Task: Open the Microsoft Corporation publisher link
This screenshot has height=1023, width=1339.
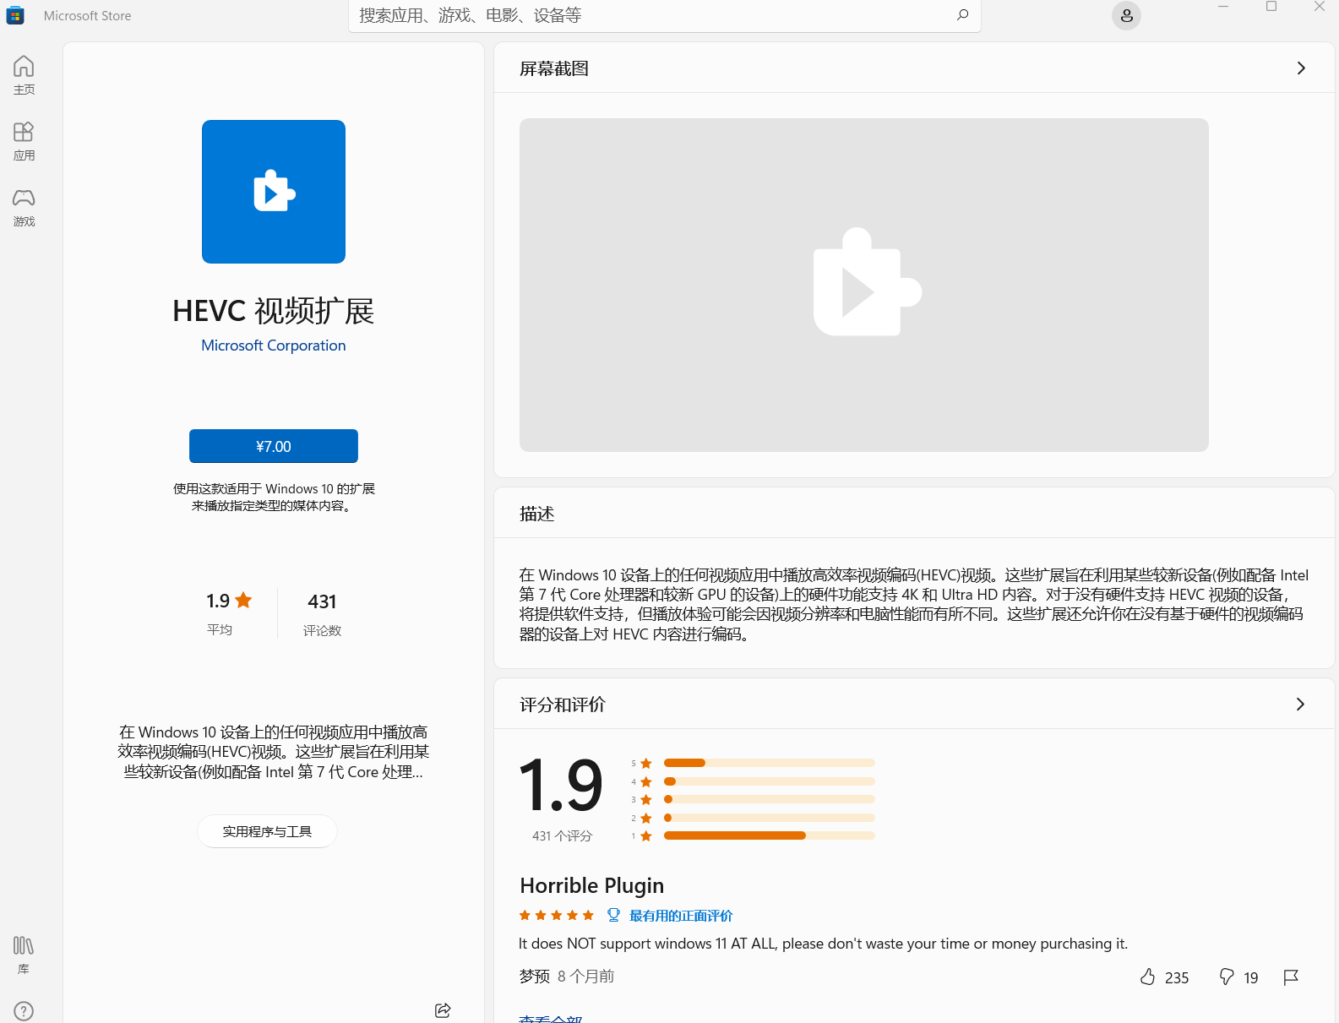Action: tap(274, 346)
